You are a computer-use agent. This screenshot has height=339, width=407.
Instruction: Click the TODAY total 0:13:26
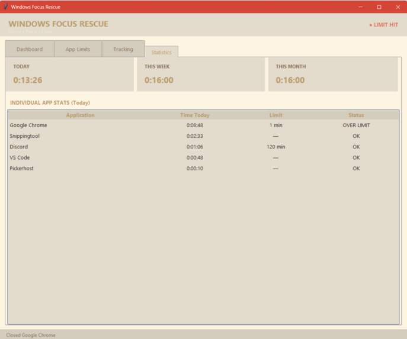[28, 80]
